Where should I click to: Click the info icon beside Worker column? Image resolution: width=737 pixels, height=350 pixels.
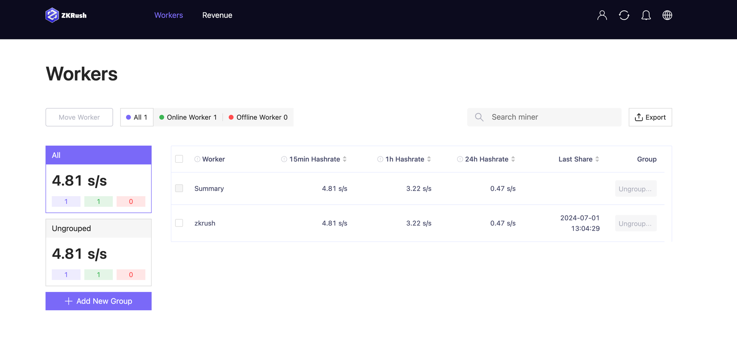point(197,159)
